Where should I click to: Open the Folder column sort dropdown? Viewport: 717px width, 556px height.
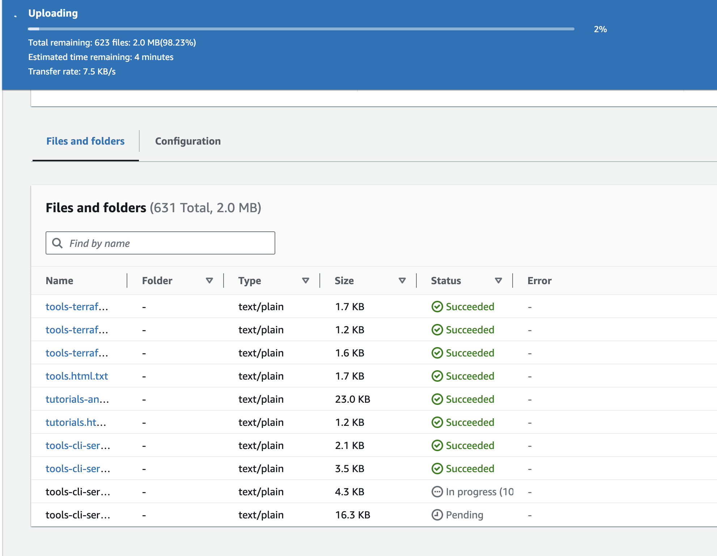(x=209, y=281)
